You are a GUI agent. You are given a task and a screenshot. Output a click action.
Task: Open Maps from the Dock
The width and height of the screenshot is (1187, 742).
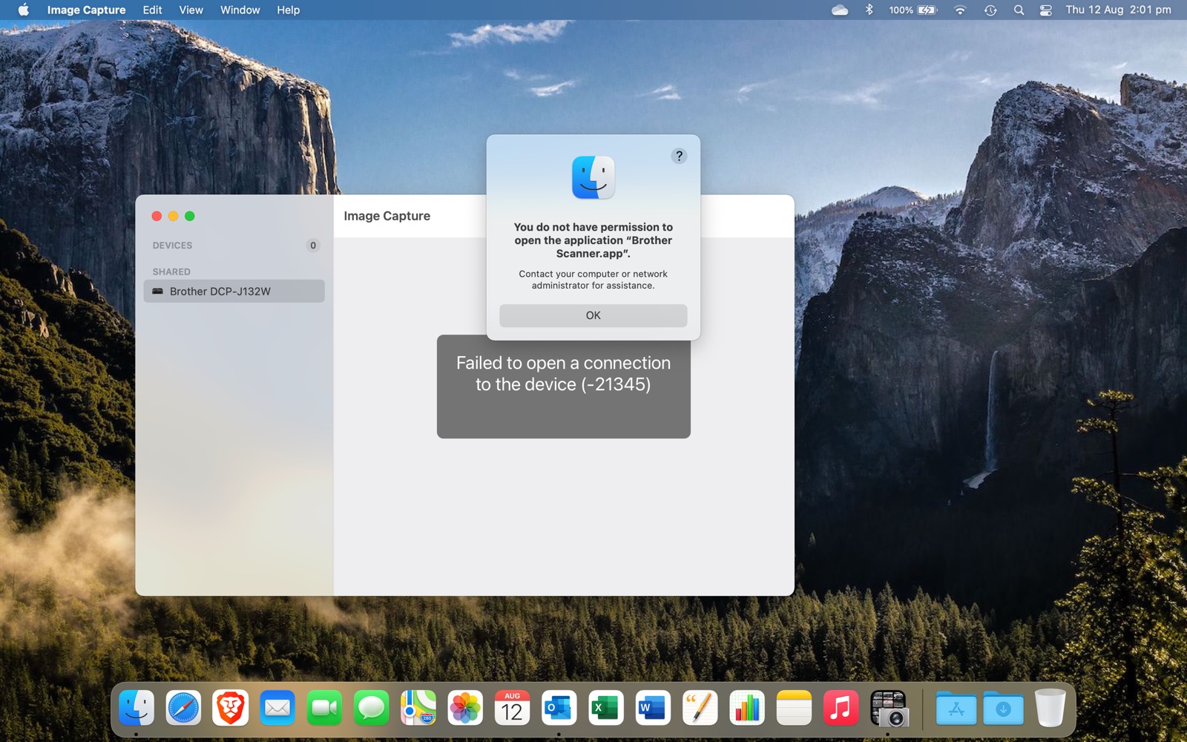tap(418, 709)
